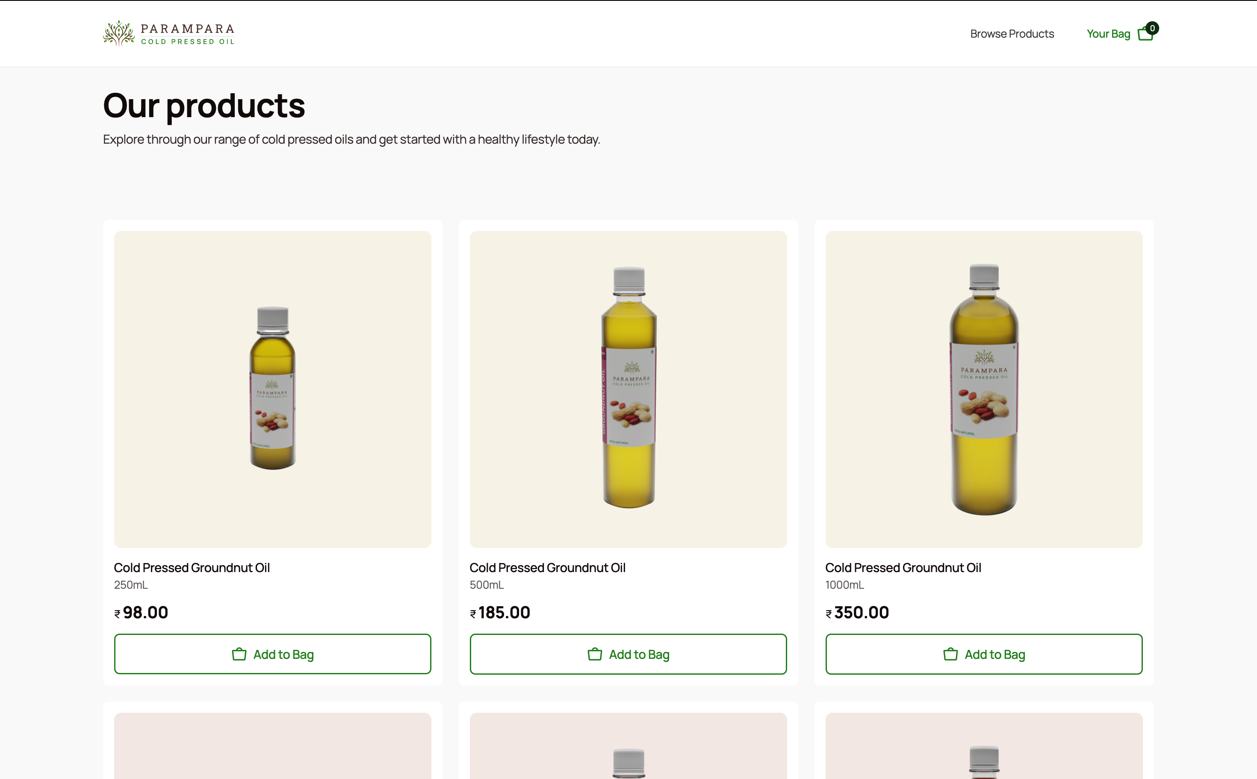Image resolution: width=1257 pixels, height=779 pixels.
Task: Click bag icon on 500mL Add to Bag
Action: 595,654
